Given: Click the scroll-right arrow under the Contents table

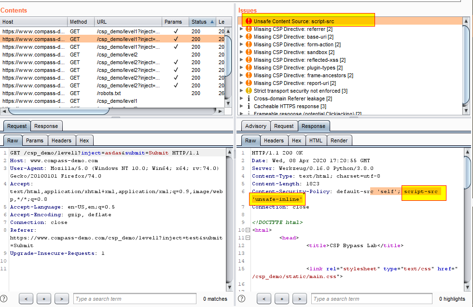Looking at the screenshot, I should pos(220,112).
